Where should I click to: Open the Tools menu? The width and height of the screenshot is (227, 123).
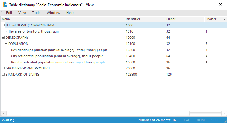click(x=36, y=13)
